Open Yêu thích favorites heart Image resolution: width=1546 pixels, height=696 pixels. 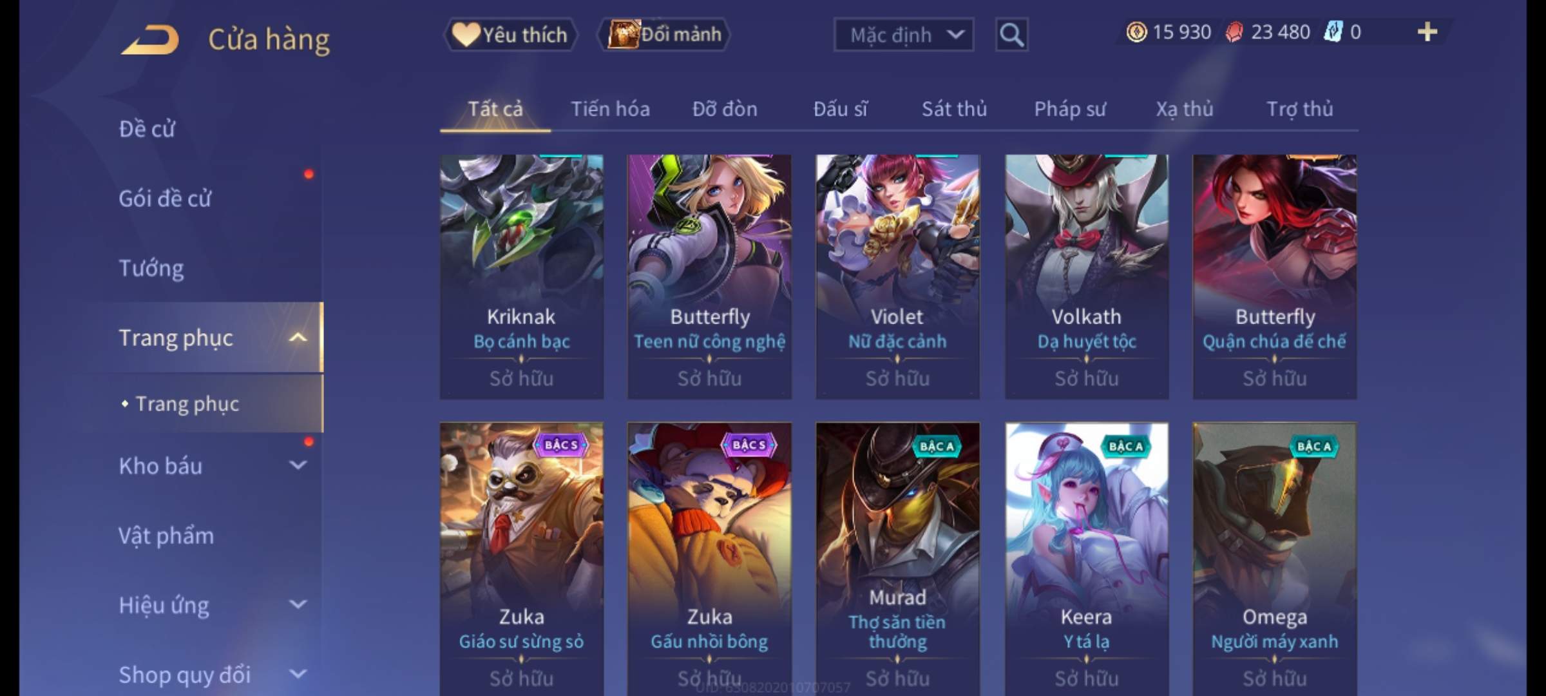510,35
